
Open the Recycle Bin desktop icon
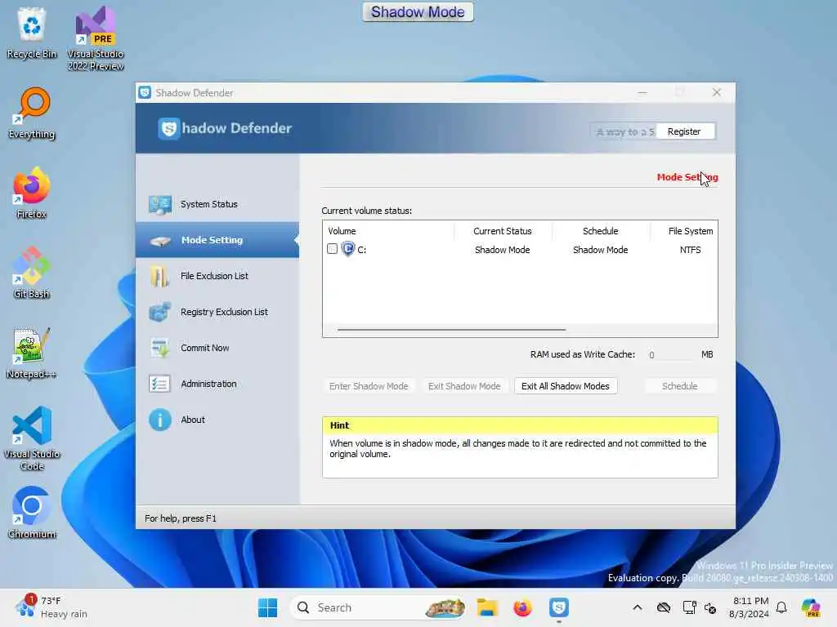[x=32, y=33]
